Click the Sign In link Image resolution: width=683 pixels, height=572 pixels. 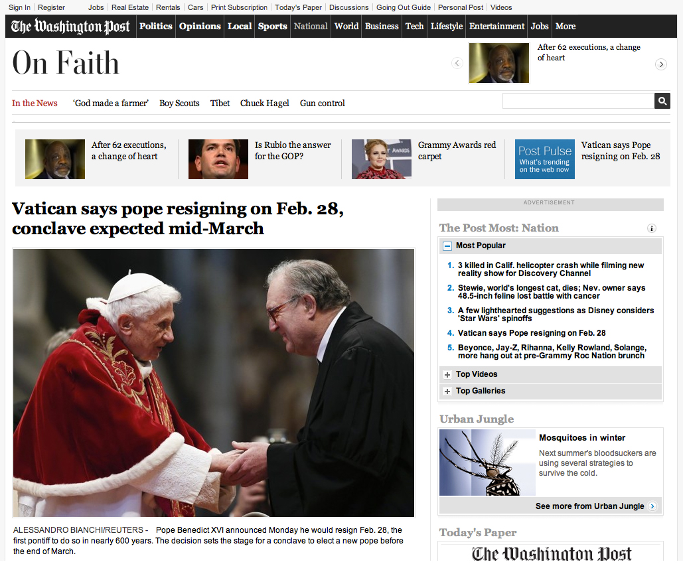(19, 7)
